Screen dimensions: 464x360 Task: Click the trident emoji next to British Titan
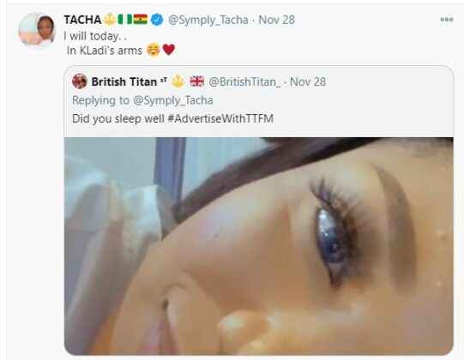(x=178, y=81)
